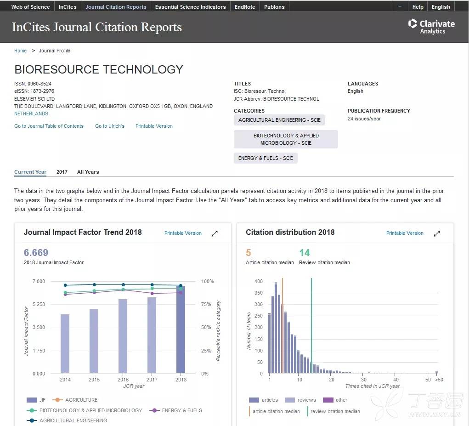469x426 pixels.
Task: Change language via the English menu
Action: [x=441, y=6]
